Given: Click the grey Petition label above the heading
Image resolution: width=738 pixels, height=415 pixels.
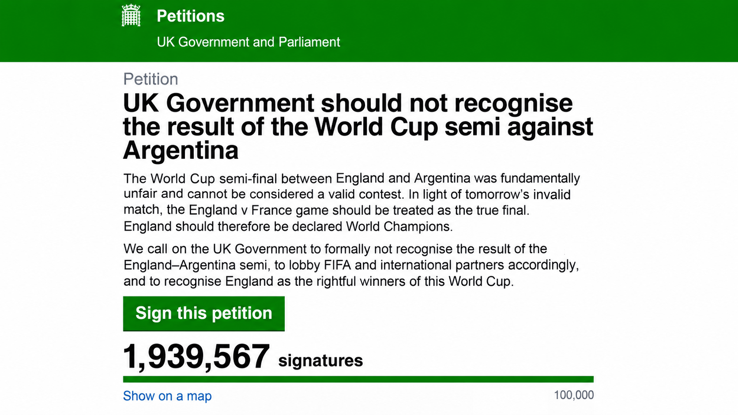Looking at the screenshot, I should point(151,79).
